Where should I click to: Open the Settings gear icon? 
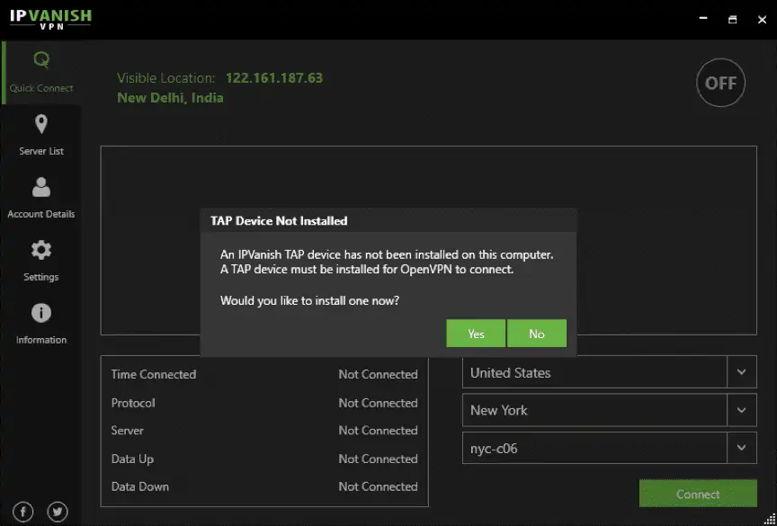(x=41, y=250)
